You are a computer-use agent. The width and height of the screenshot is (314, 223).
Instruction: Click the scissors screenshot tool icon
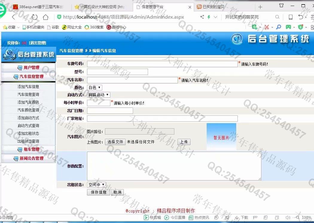pyautogui.click(x=266, y=27)
